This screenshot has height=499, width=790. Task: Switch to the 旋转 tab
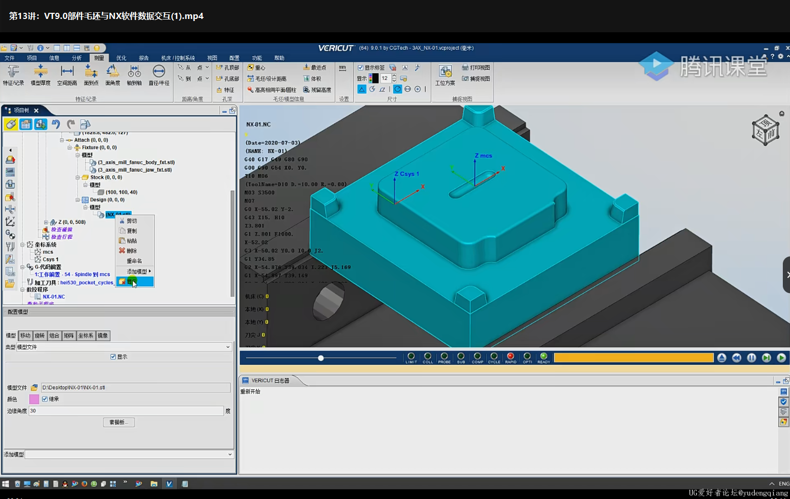click(39, 336)
